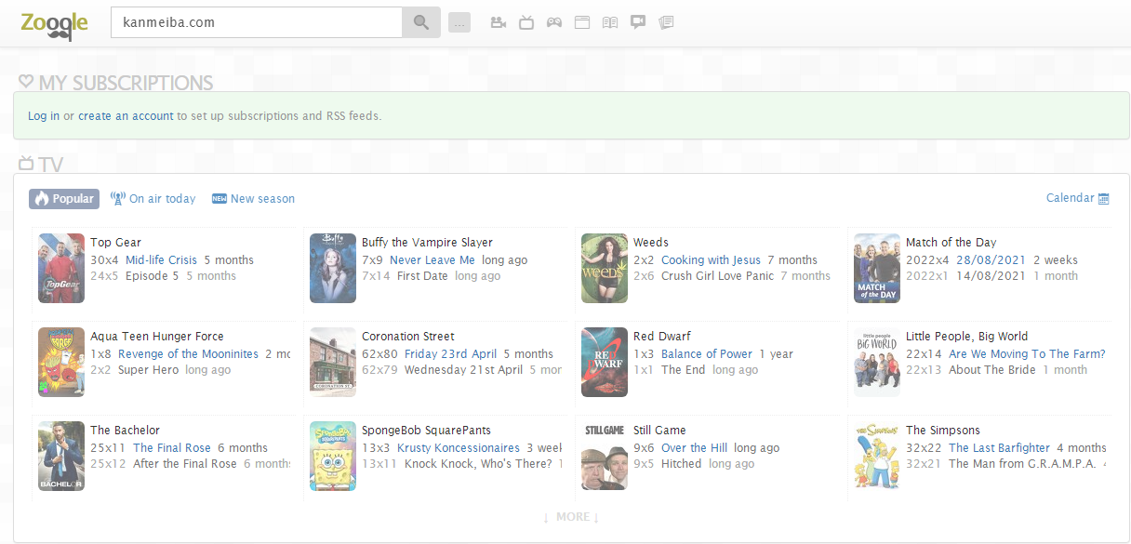Open the games category gamepad icon

pyautogui.click(x=554, y=22)
